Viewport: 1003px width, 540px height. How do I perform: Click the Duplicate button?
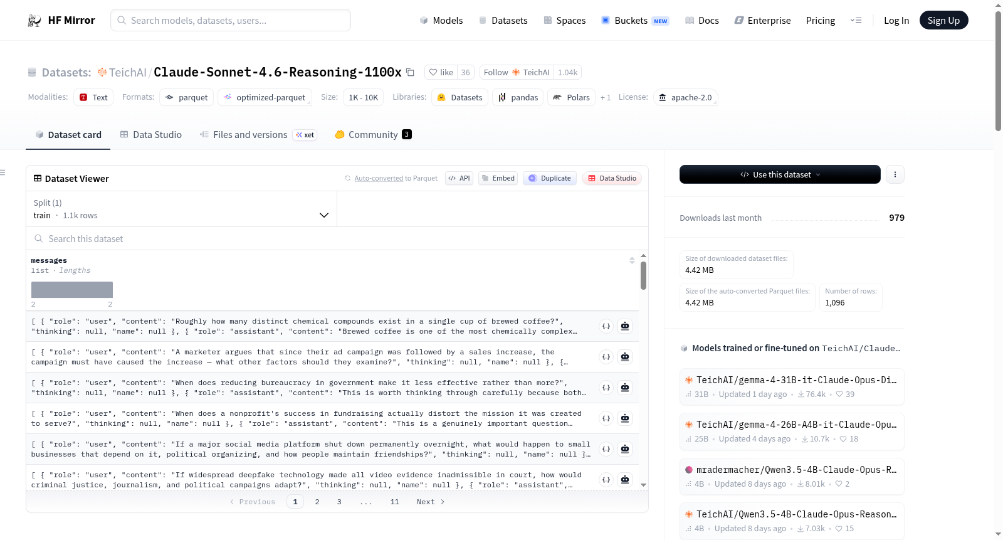tap(550, 178)
